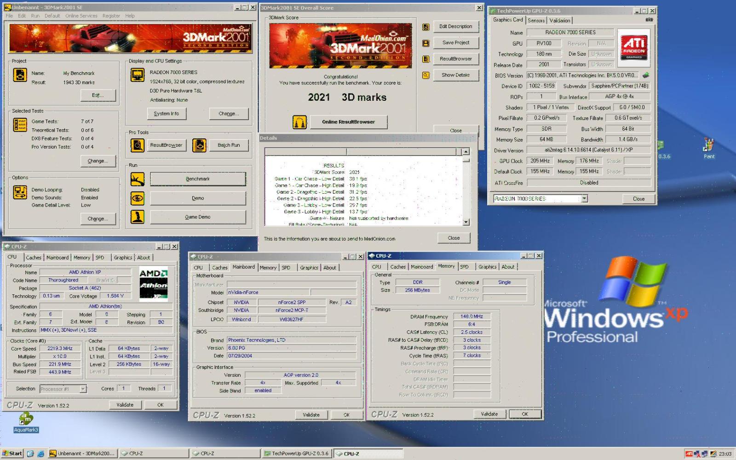Click the Benchmark button

click(198, 179)
